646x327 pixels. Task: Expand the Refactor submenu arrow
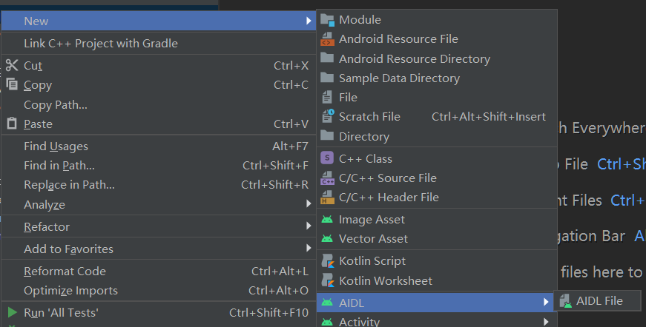coord(309,226)
